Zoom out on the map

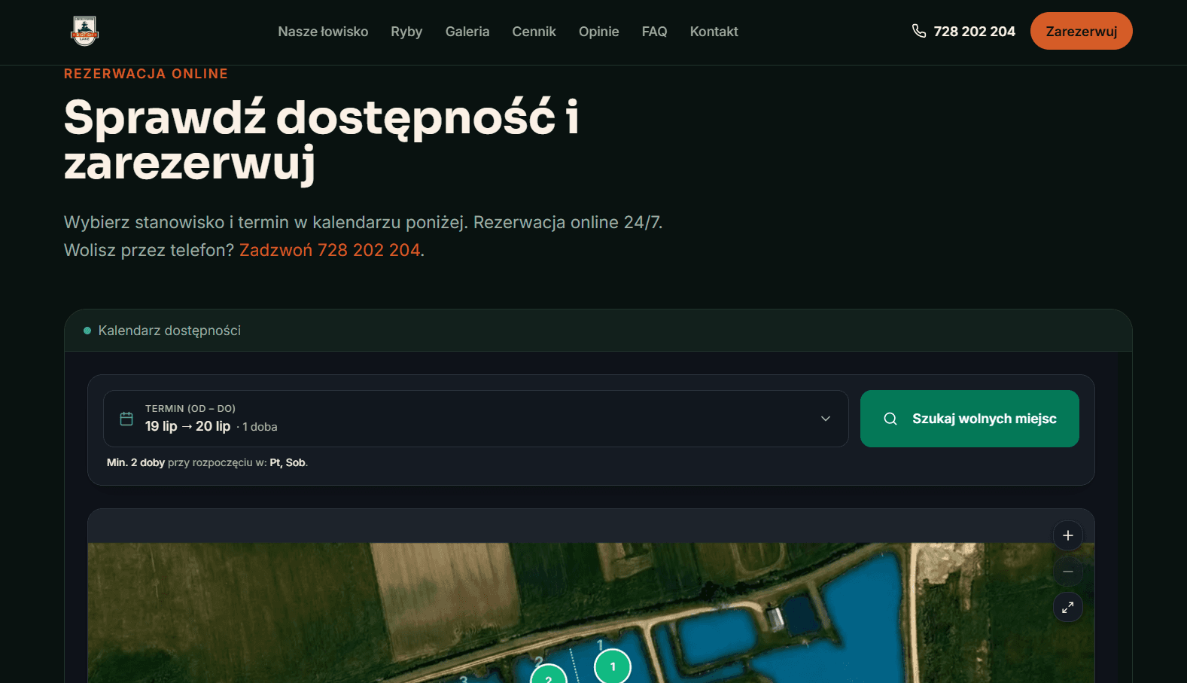tap(1068, 572)
